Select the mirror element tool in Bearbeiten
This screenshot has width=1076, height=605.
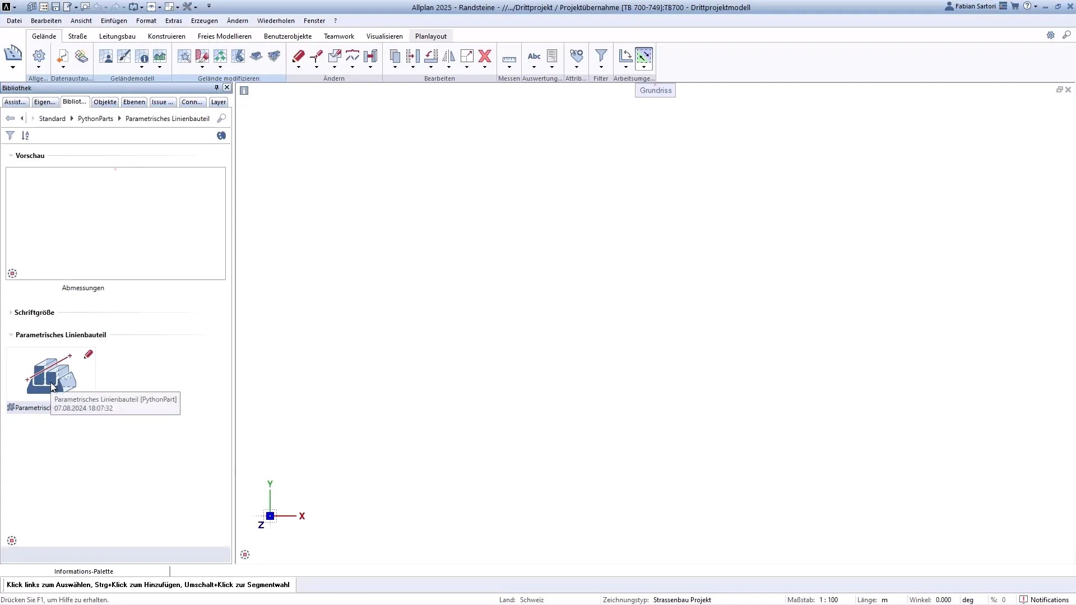pyautogui.click(x=448, y=56)
